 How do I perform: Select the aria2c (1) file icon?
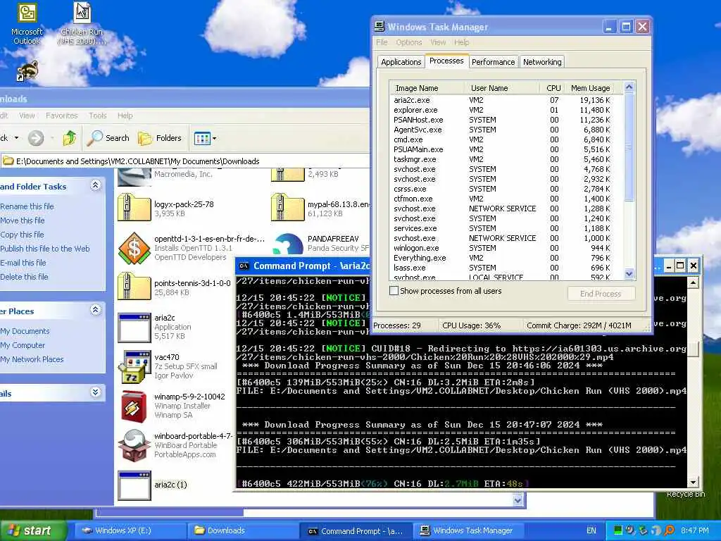134,485
